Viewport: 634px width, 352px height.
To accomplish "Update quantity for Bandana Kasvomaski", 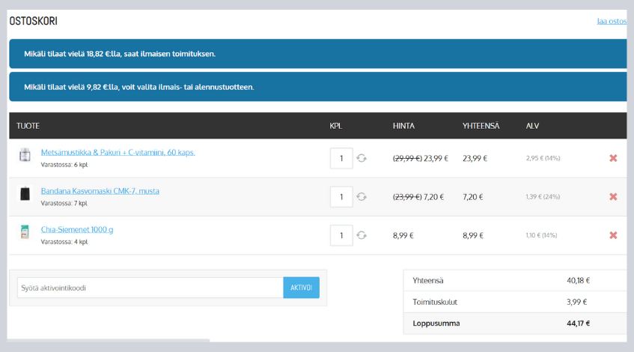I will (x=362, y=197).
